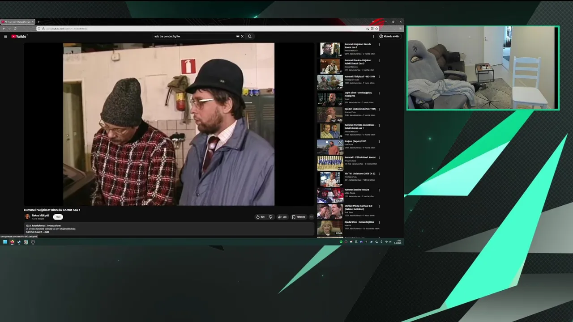Click the search magnifier button
The width and height of the screenshot is (573, 322).
coord(250,36)
